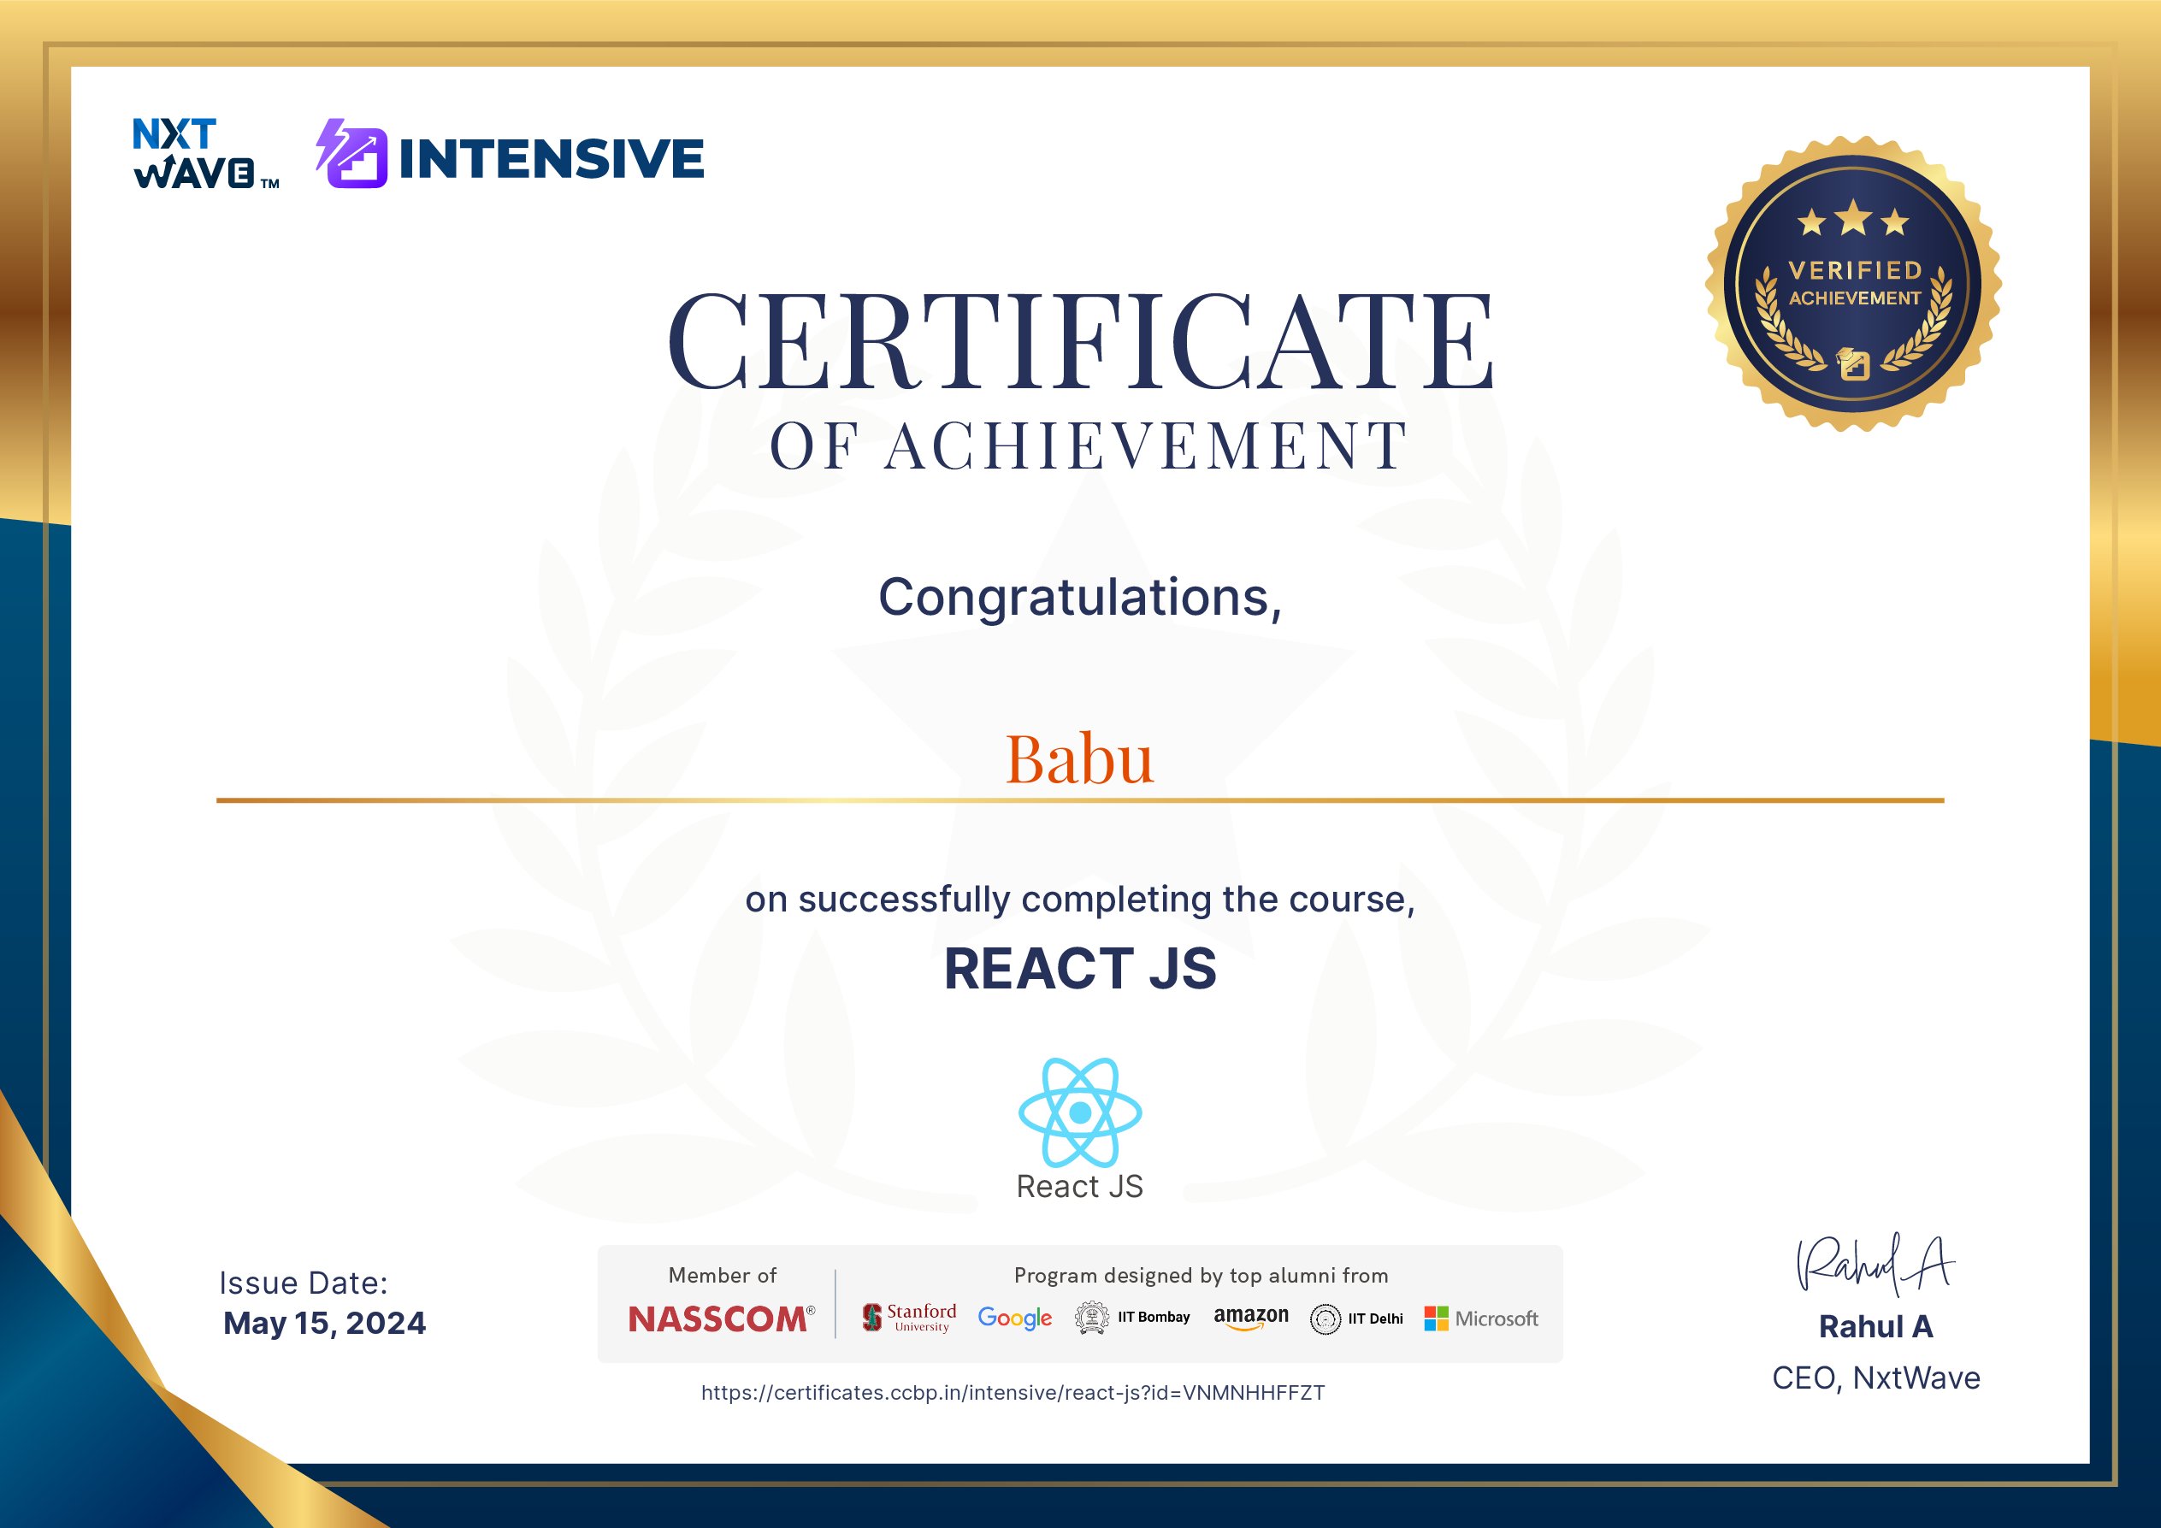Screen dimensions: 2161x1528
Task: Click 'Program designed by top alumni from'
Action: 1201,1276
